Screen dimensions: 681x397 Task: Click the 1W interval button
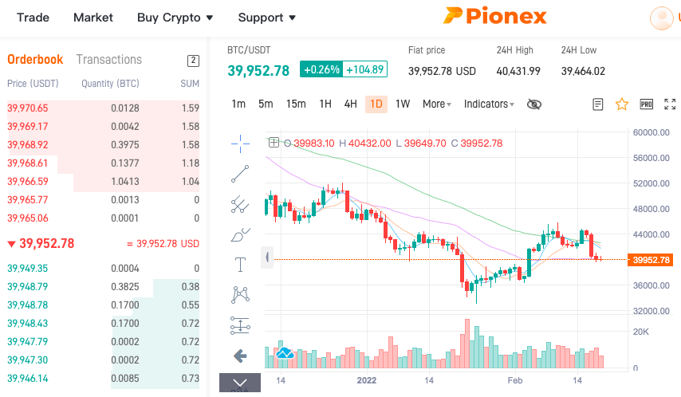tap(403, 104)
